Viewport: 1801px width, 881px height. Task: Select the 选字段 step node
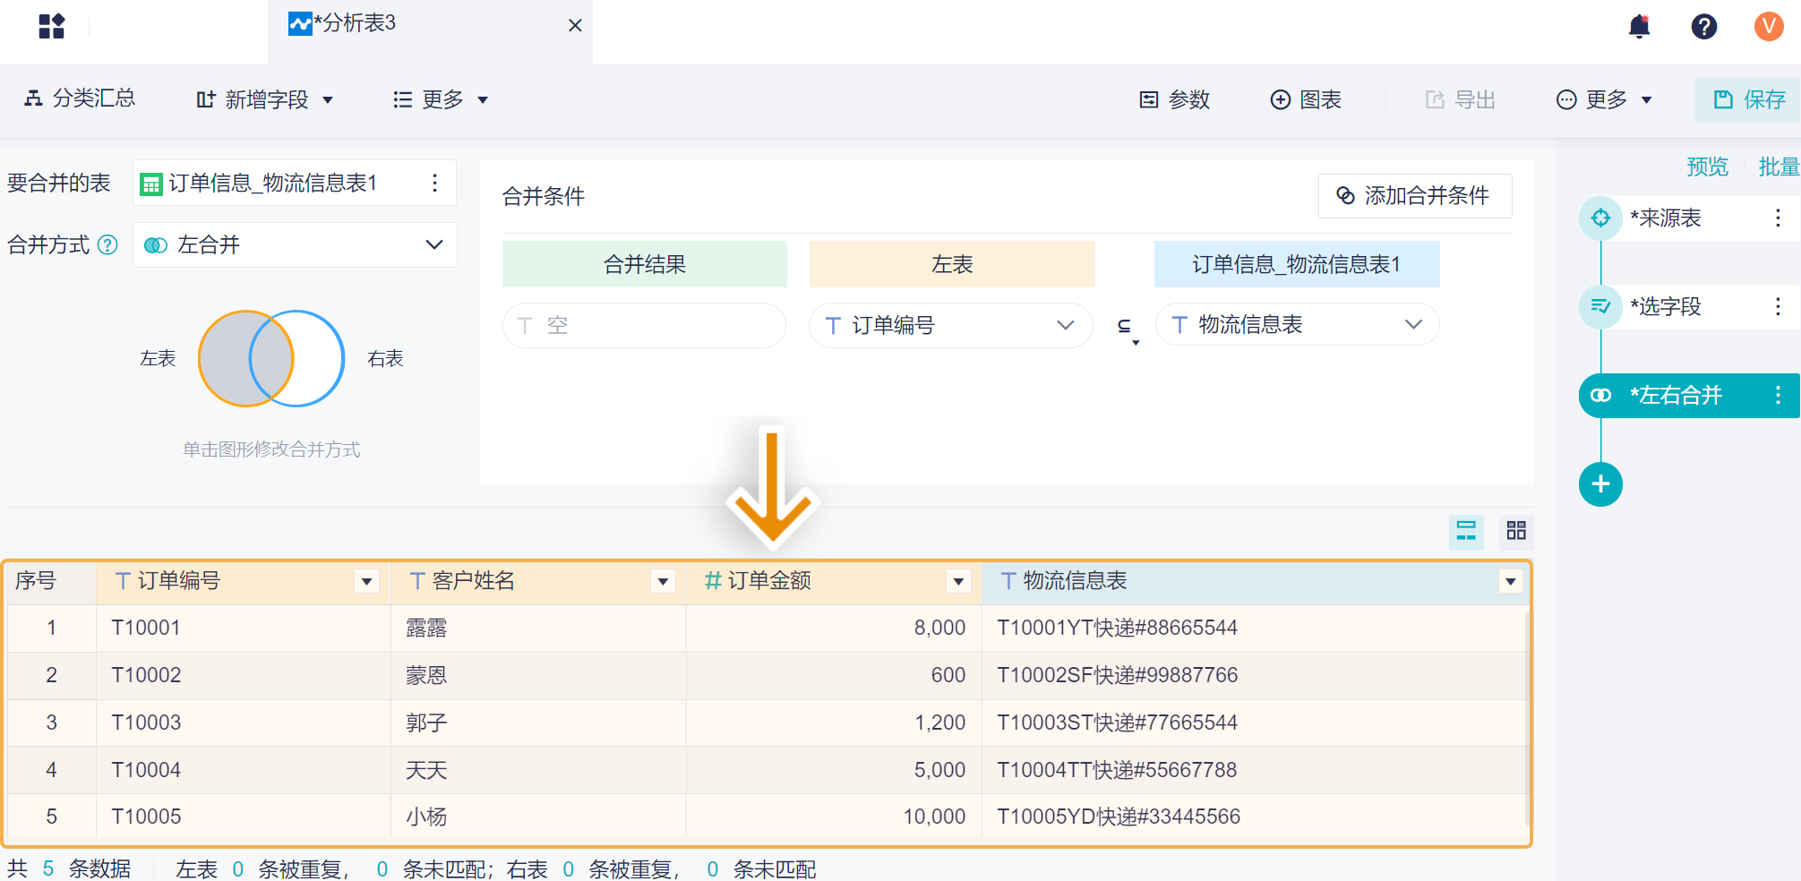[x=1665, y=306]
